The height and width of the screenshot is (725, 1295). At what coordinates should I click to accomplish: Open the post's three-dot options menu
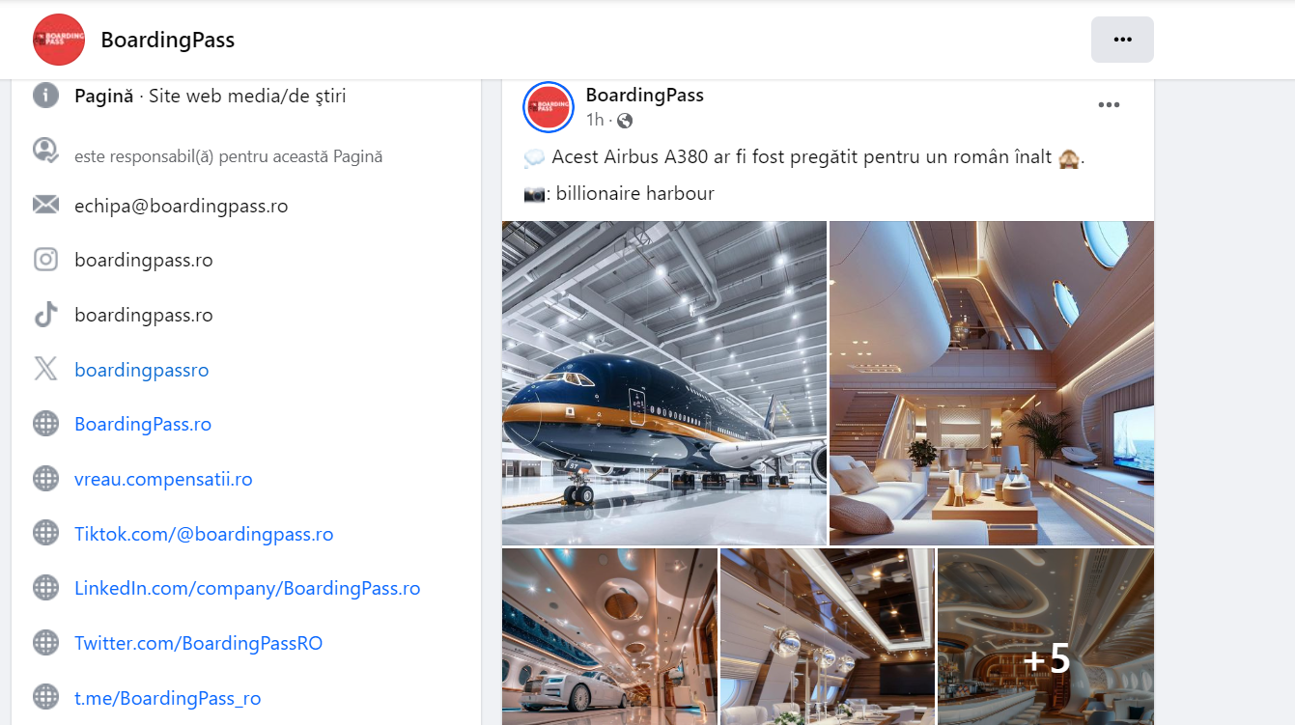pos(1109,105)
